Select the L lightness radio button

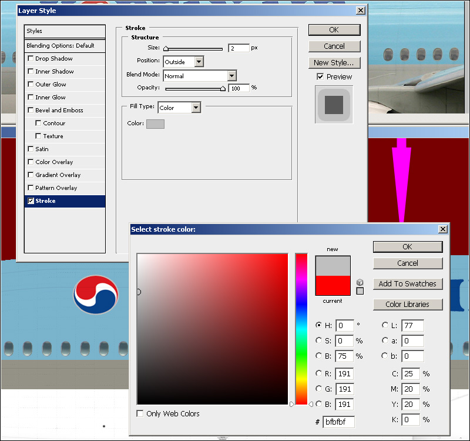click(385, 325)
